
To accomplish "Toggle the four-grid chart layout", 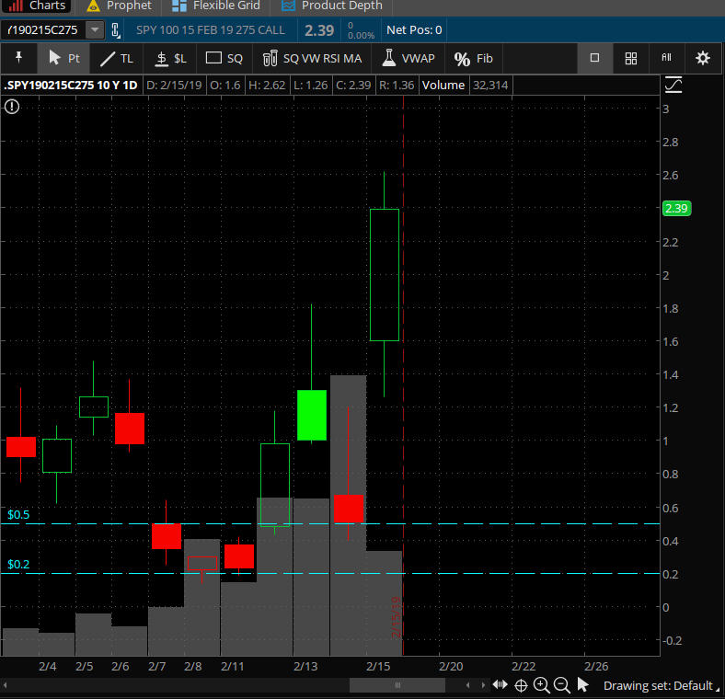I will [x=631, y=58].
